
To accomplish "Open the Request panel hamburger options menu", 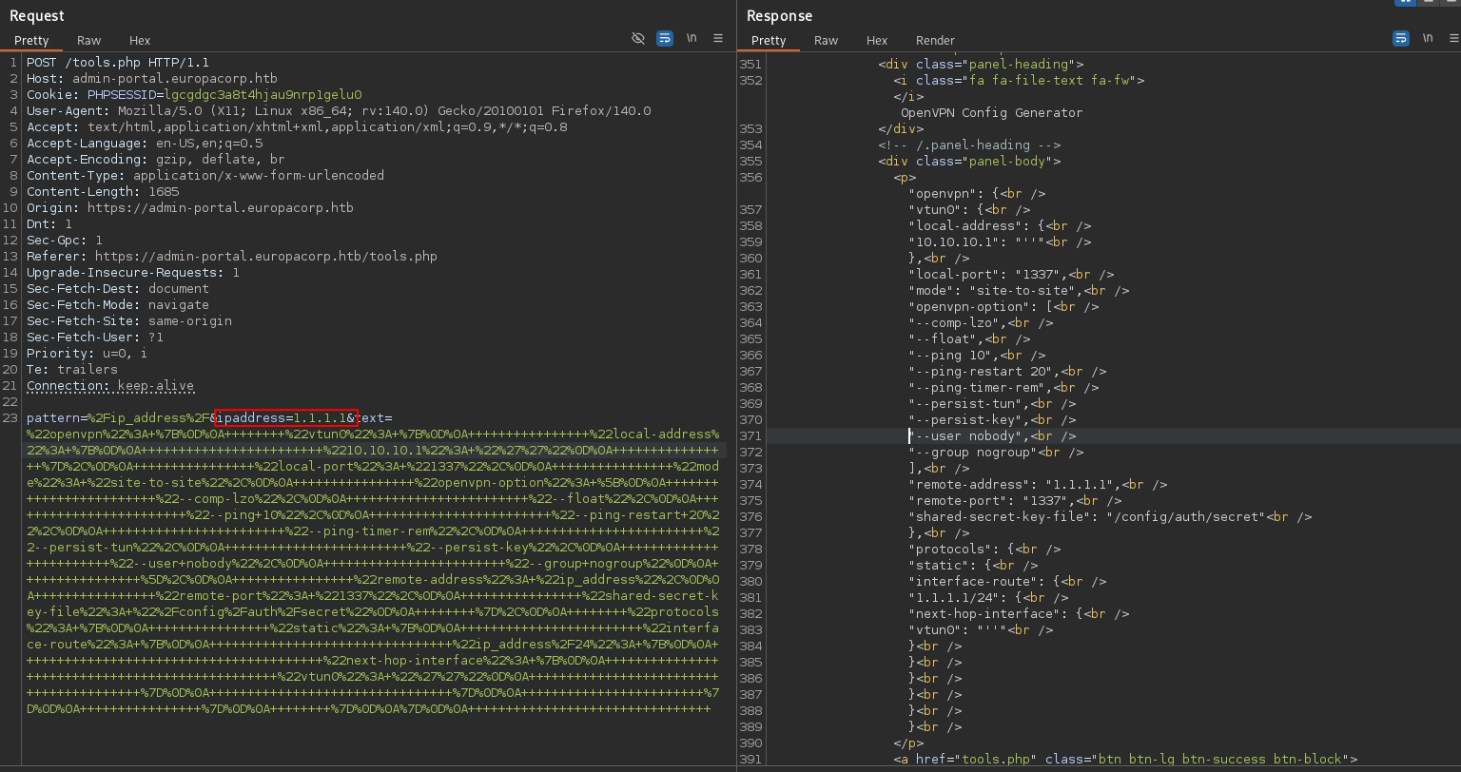I will coord(717,38).
